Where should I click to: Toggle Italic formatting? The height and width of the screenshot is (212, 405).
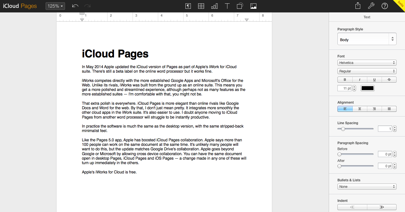(x=360, y=80)
